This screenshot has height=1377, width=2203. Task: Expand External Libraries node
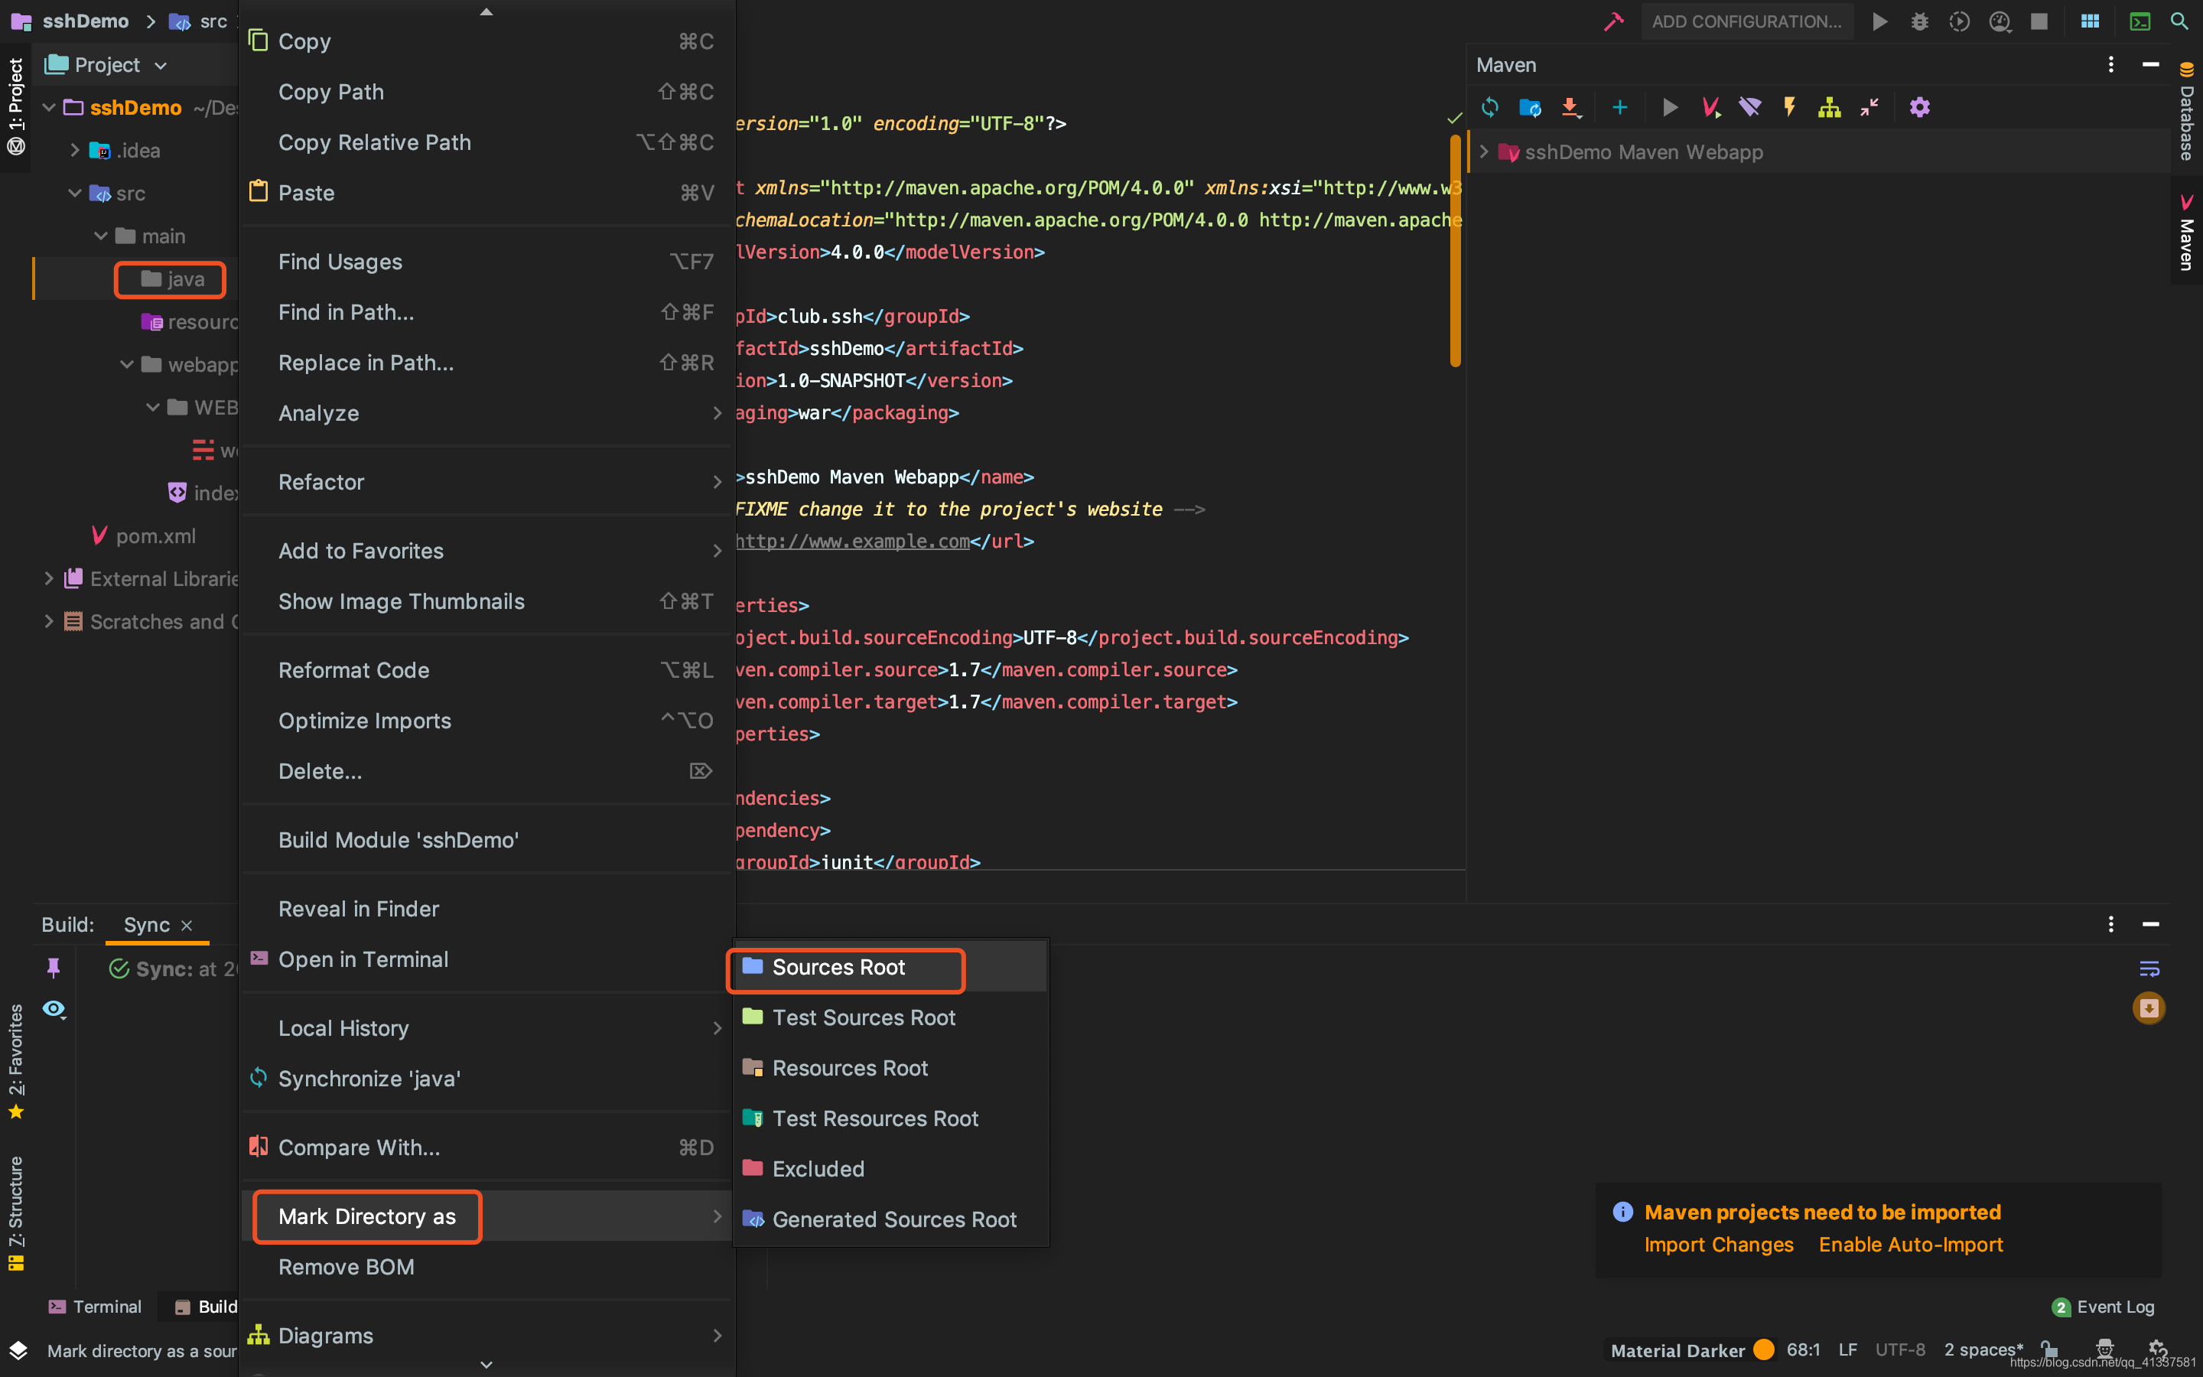(49, 579)
